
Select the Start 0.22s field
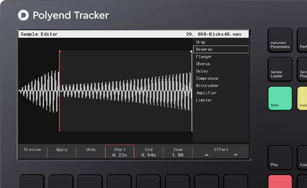120,151
